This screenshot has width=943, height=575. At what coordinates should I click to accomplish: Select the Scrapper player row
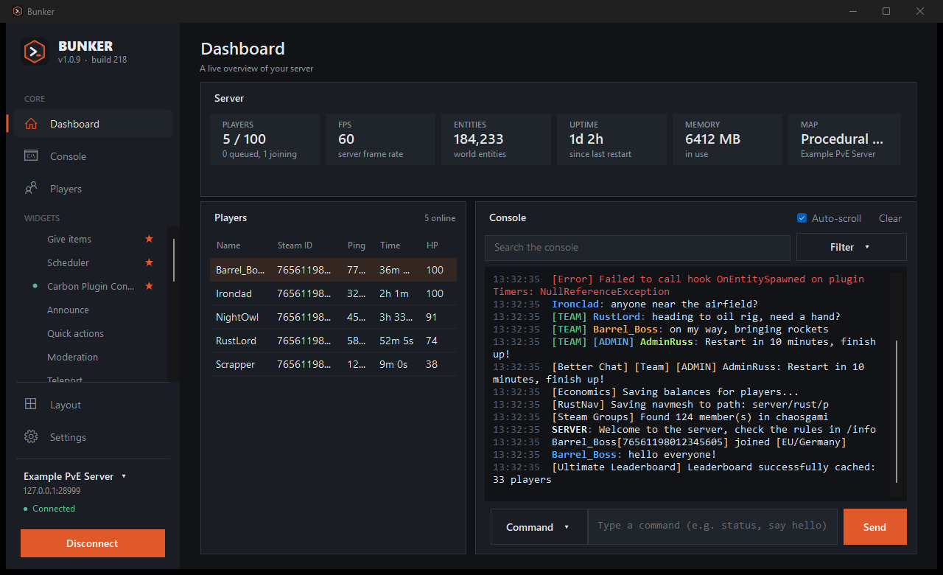333,364
